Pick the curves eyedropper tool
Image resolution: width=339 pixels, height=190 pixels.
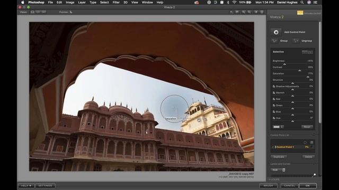pyautogui.click(x=314, y=175)
